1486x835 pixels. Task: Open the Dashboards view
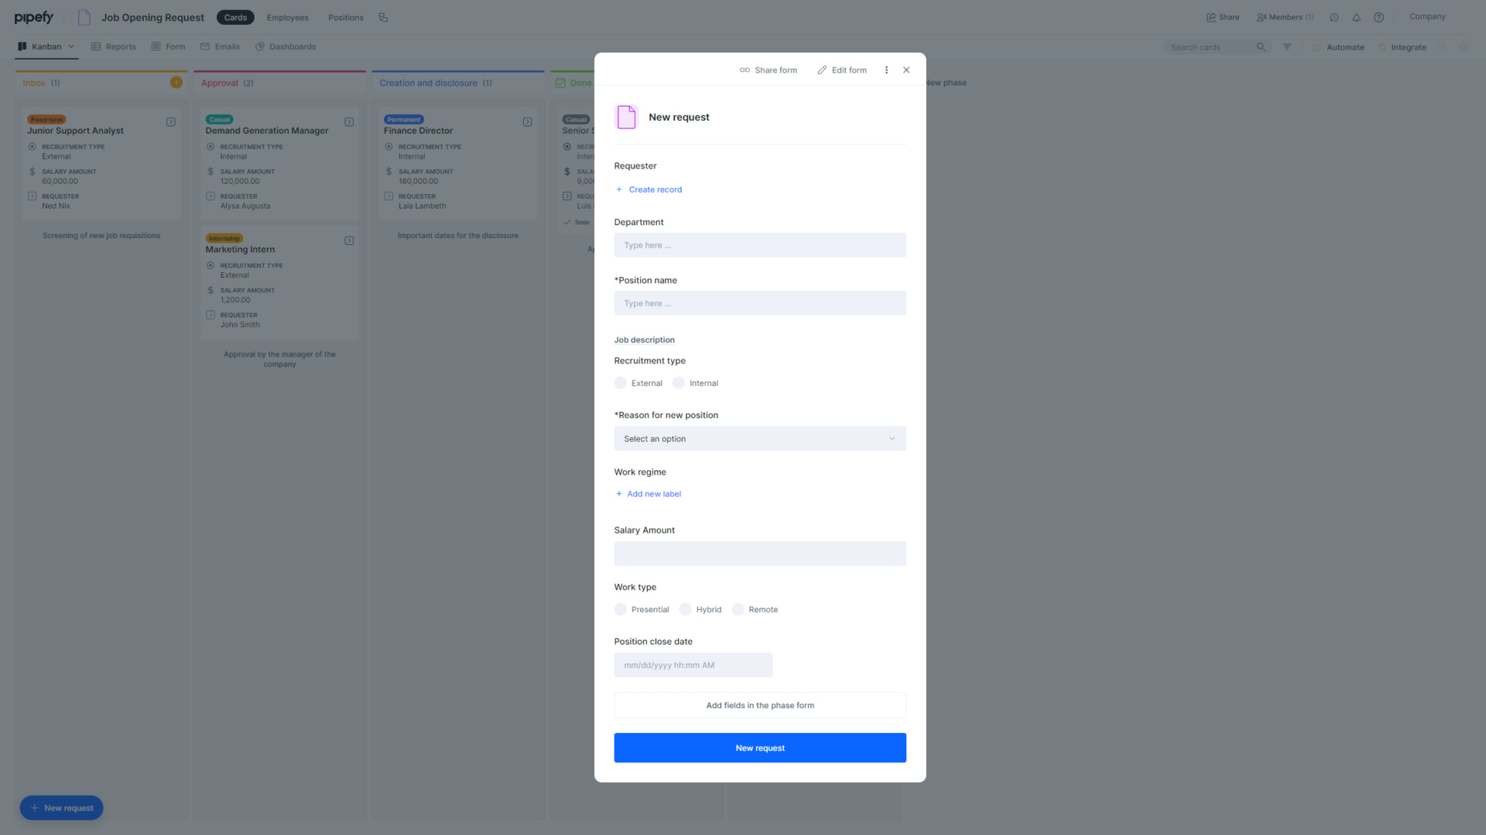286,46
